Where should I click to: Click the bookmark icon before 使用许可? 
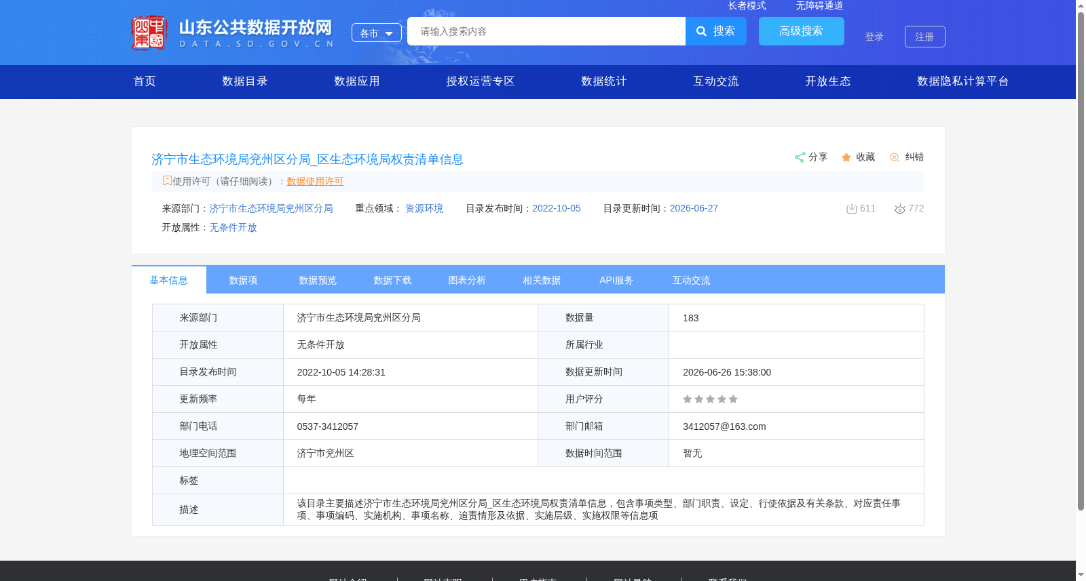click(167, 180)
